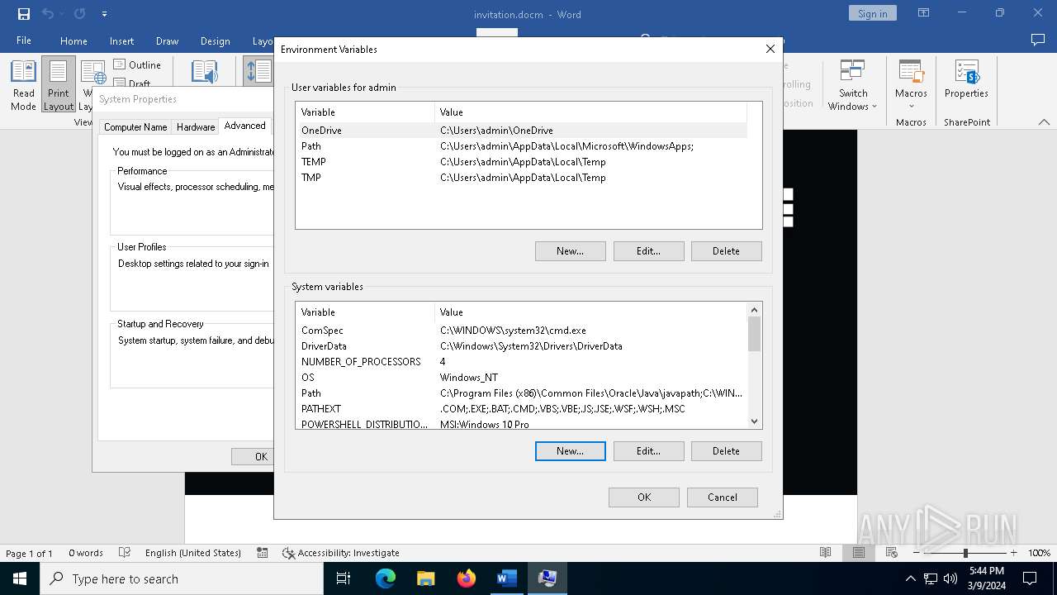Open the Draw ribbon tab

[x=167, y=40]
